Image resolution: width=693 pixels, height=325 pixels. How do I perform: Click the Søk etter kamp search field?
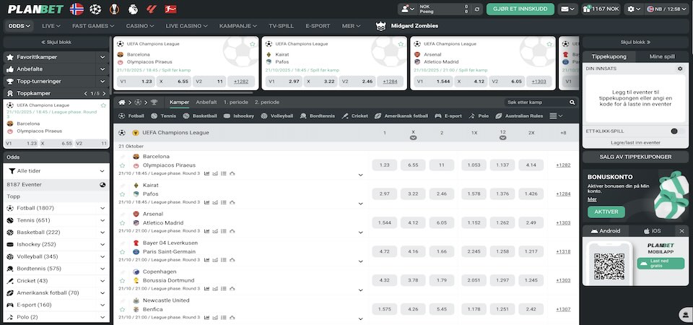pyautogui.click(x=534, y=103)
